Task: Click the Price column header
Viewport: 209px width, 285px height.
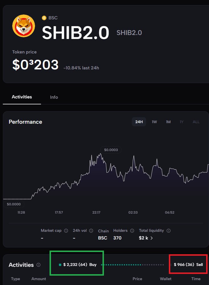Action: (137, 279)
